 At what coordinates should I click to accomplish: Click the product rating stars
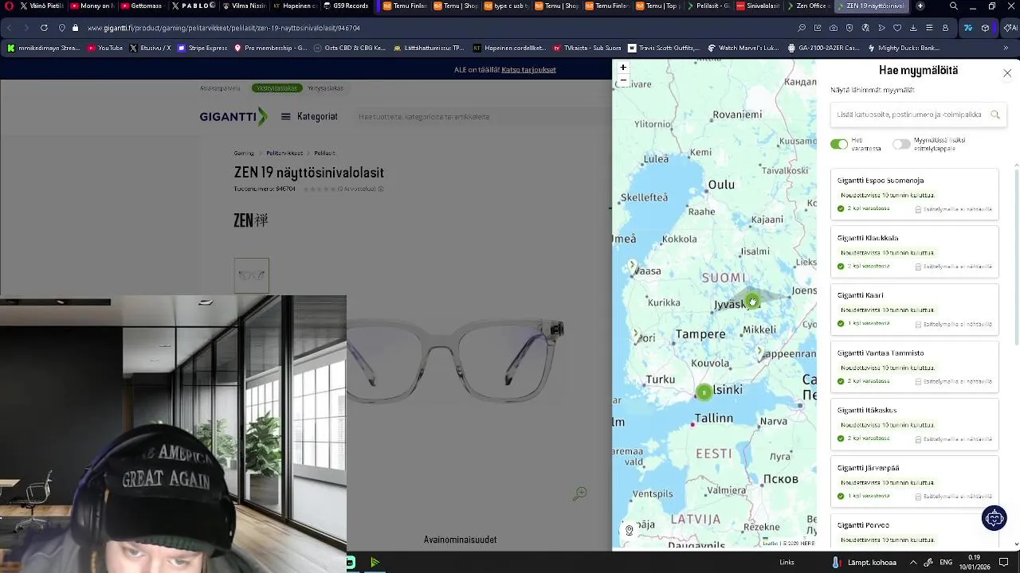point(319,189)
